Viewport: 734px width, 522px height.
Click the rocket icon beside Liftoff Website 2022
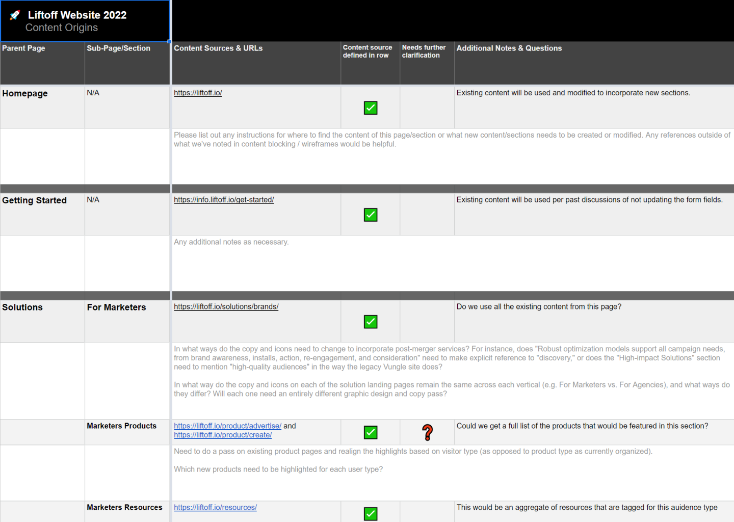coord(15,15)
